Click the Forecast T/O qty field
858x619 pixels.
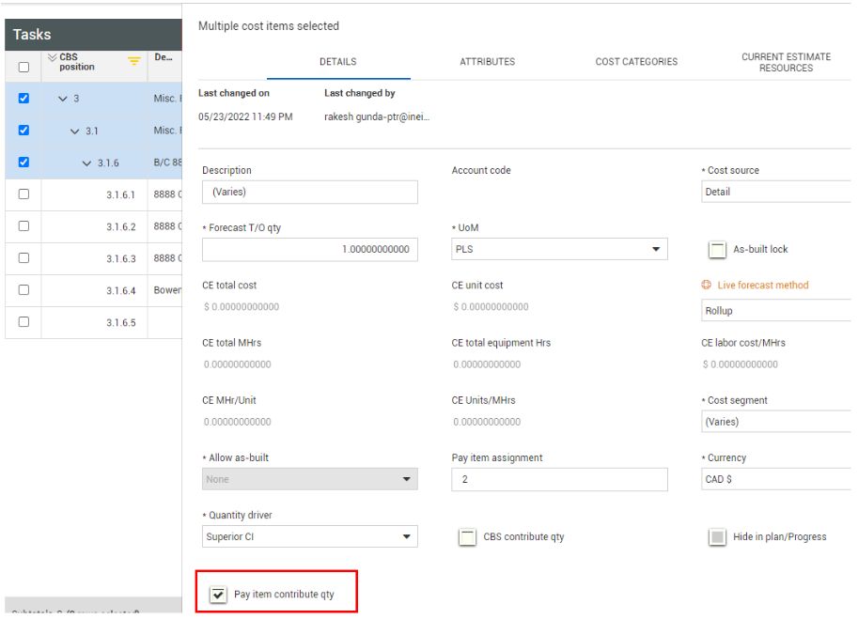click(x=309, y=250)
